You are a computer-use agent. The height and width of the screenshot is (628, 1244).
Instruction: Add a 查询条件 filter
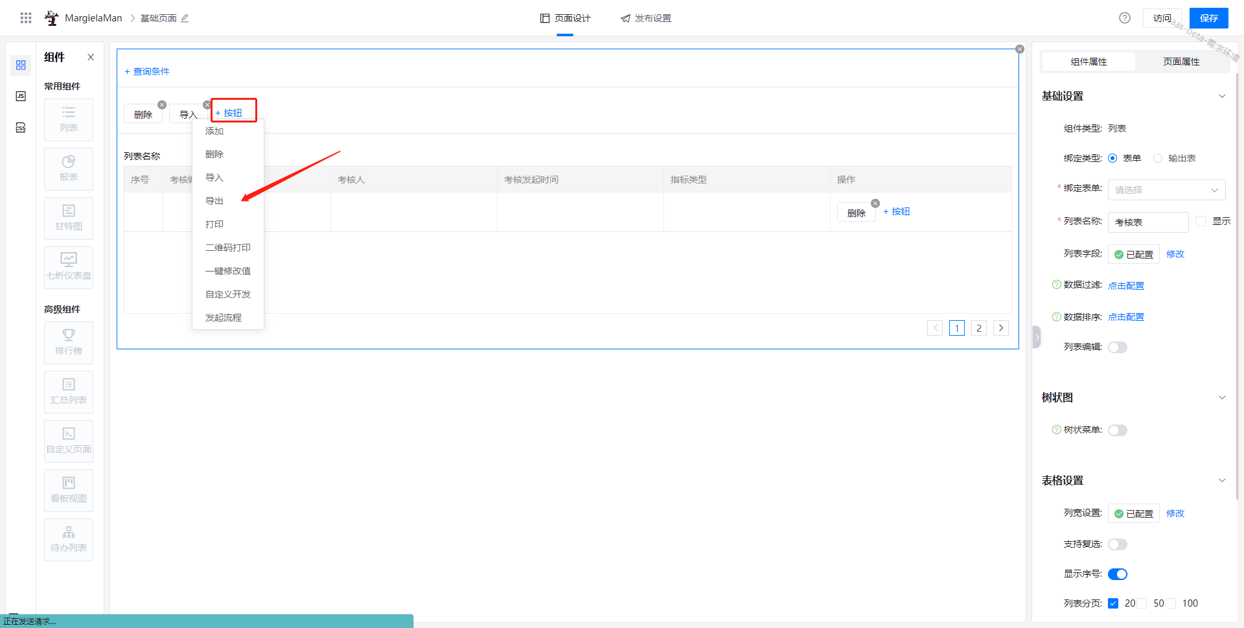tap(147, 71)
